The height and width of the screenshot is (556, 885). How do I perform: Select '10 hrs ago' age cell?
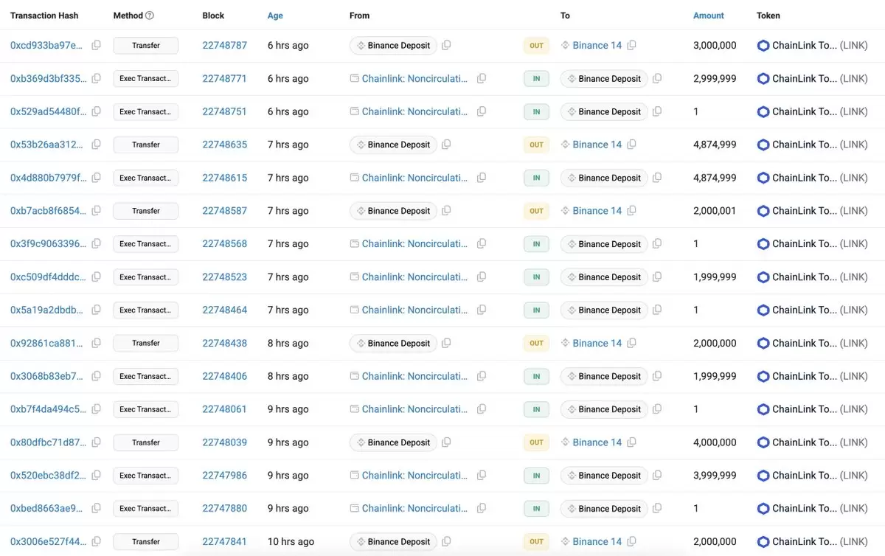click(291, 541)
